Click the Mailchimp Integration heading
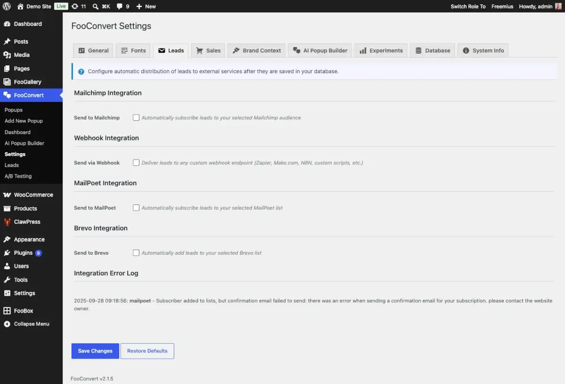565x384 pixels. [108, 93]
